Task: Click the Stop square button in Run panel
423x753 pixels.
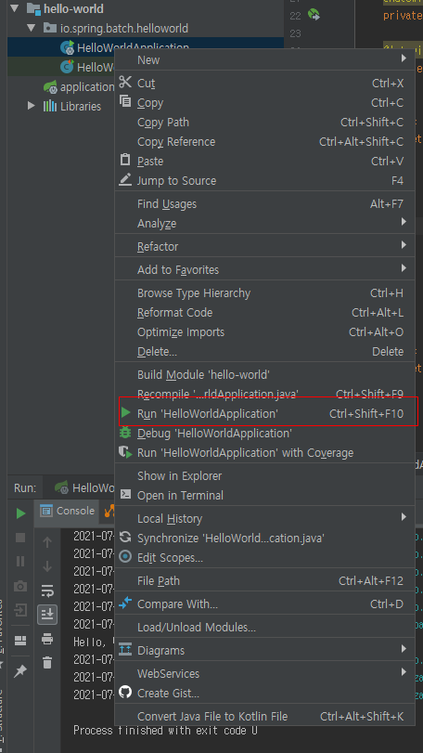Action: [20, 538]
